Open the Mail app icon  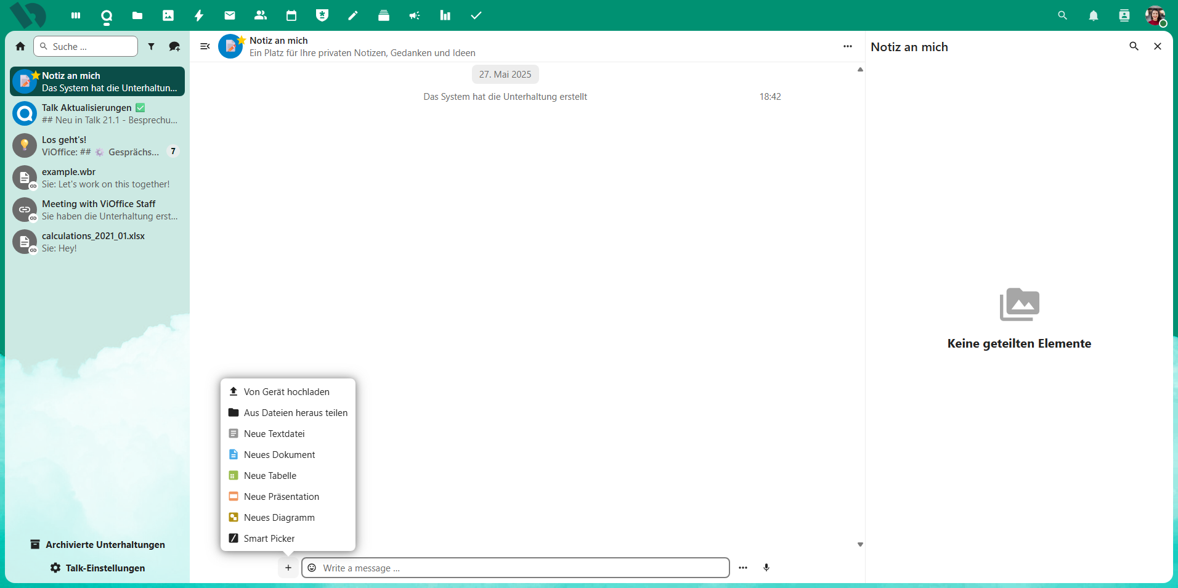click(x=230, y=16)
